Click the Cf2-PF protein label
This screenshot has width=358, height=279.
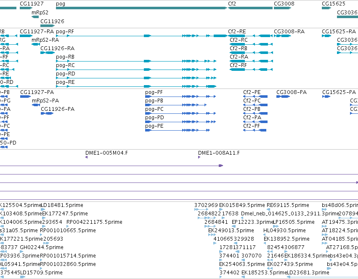(x=252, y=126)
